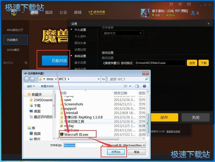
Task: Click the file dialog forward arrow
Action: [32, 79]
